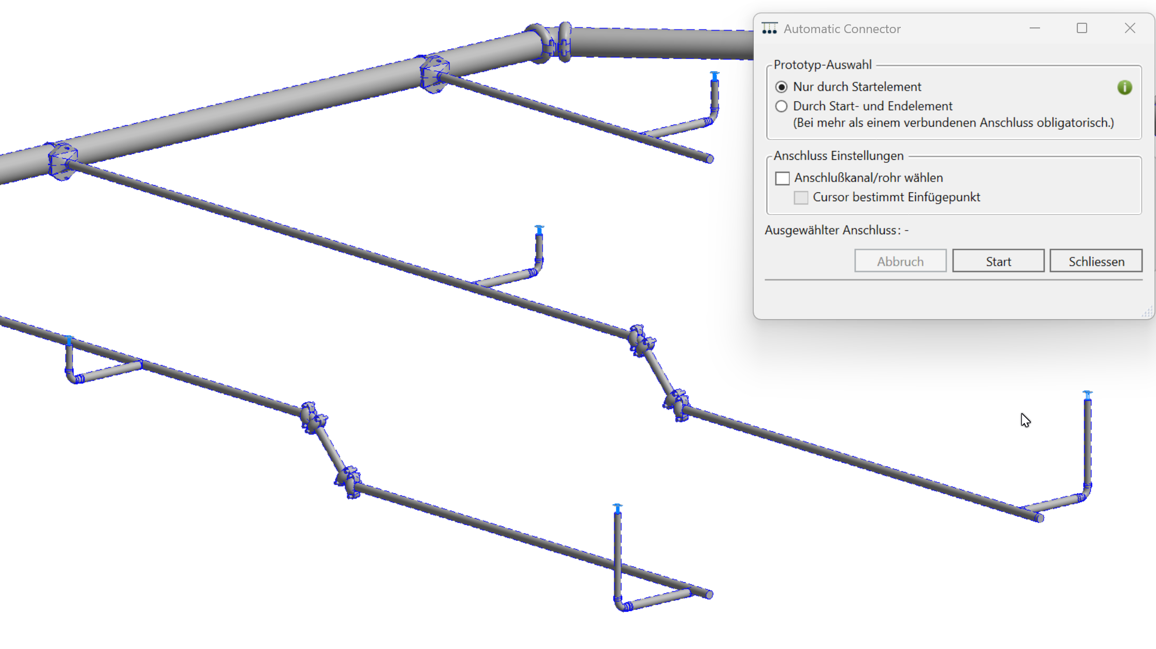Click the Abbruch button
Screen dimensions: 1156x649
click(x=900, y=261)
